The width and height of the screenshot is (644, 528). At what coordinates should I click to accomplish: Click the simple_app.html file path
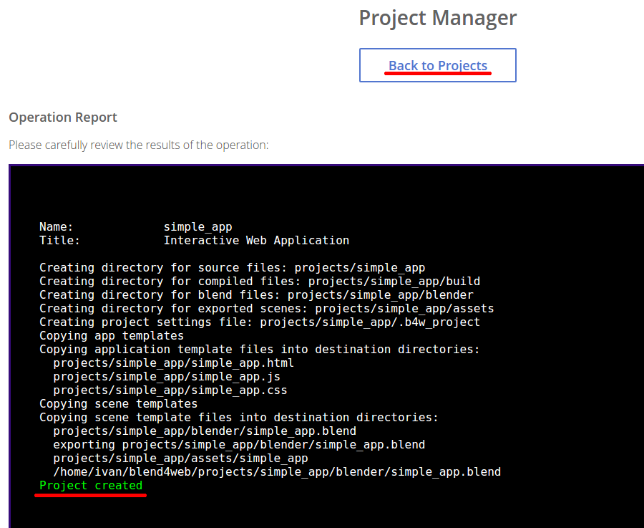tap(173, 363)
